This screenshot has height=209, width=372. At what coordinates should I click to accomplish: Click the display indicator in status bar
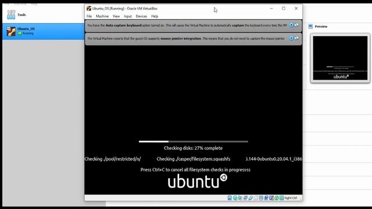click(261, 198)
